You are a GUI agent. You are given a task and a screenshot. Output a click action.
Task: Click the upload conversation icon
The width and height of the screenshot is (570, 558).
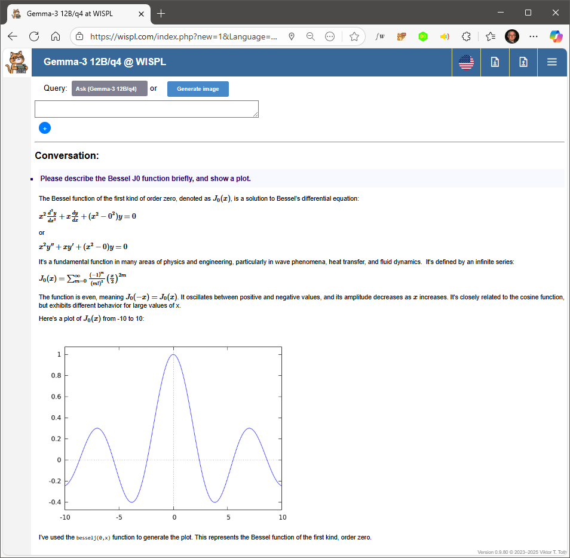click(x=523, y=62)
